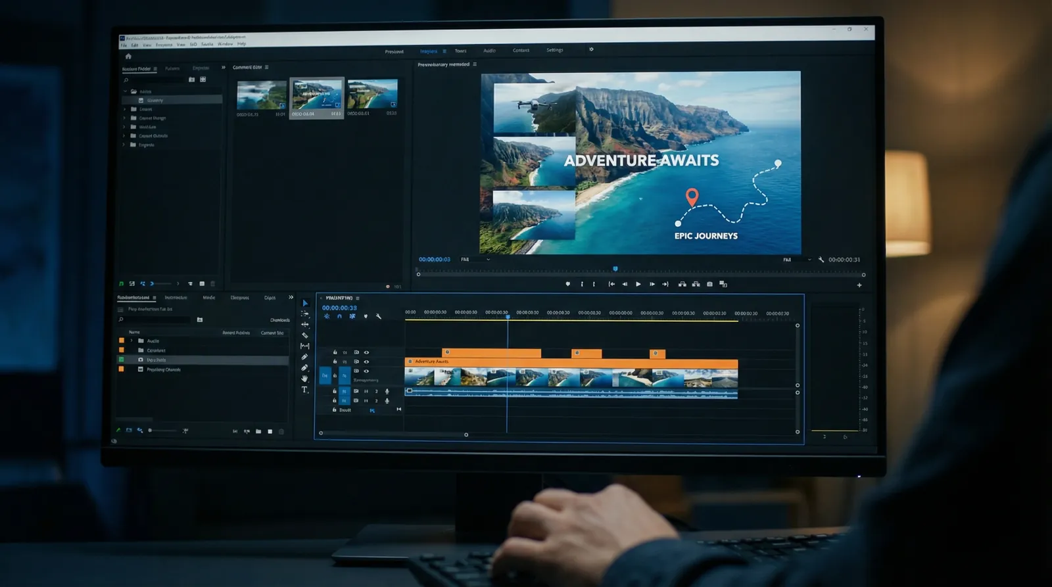Viewport: 1052px width, 587px height.
Task: Select the Razor tool in toolbar
Action: [304, 335]
